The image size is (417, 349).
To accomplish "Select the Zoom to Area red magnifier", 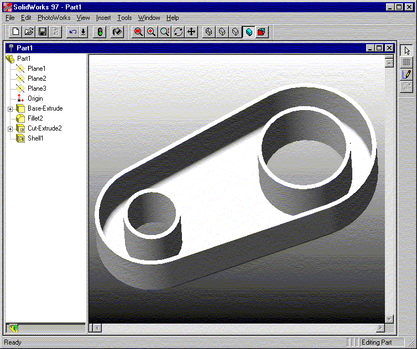I will pyautogui.click(x=138, y=32).
